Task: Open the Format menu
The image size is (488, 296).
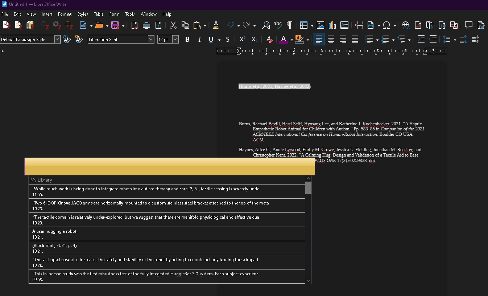Action: [65, 14]
